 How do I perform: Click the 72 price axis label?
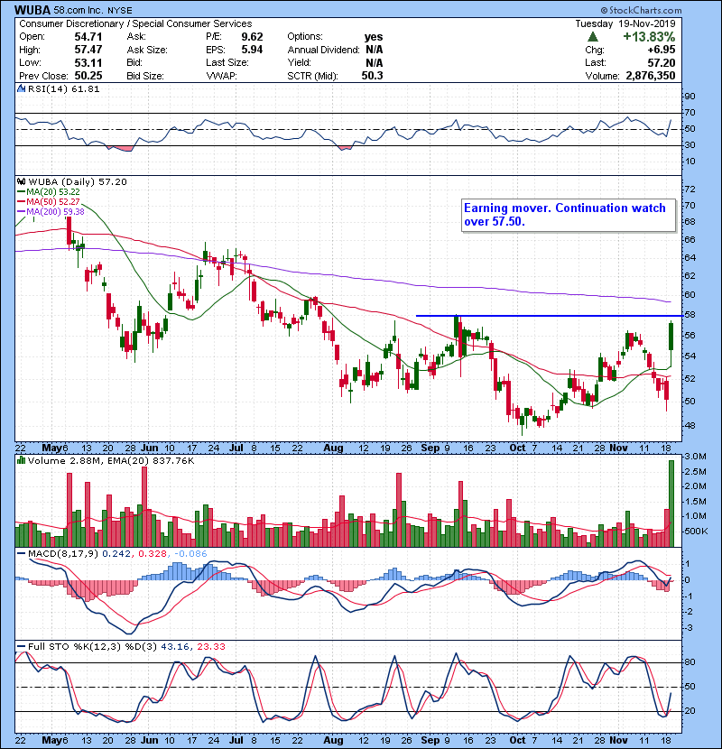(x=690, y=190)
